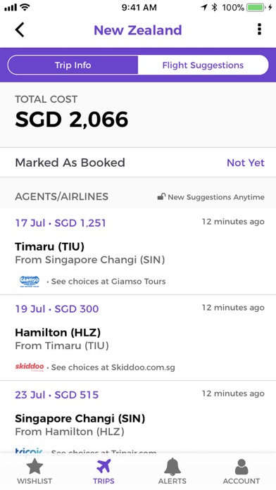Screen dimensions: 276x490
Task: Tap the back arrow icon
Action: click(20, 30)
